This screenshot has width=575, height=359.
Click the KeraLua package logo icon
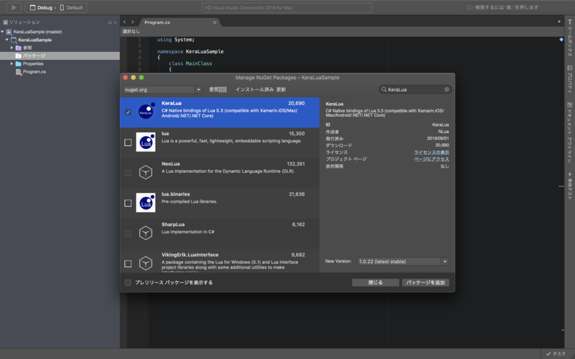[x=146, y=112]
